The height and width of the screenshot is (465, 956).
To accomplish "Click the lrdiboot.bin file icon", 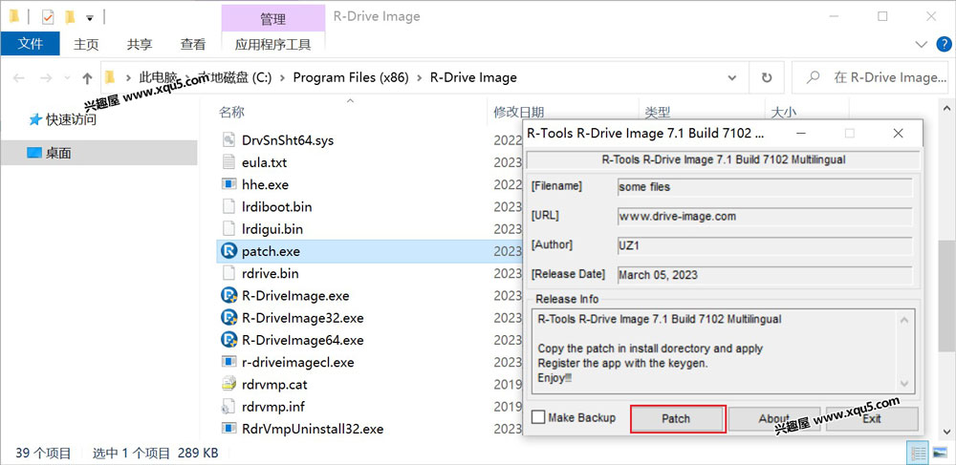I will click(228, 207).
